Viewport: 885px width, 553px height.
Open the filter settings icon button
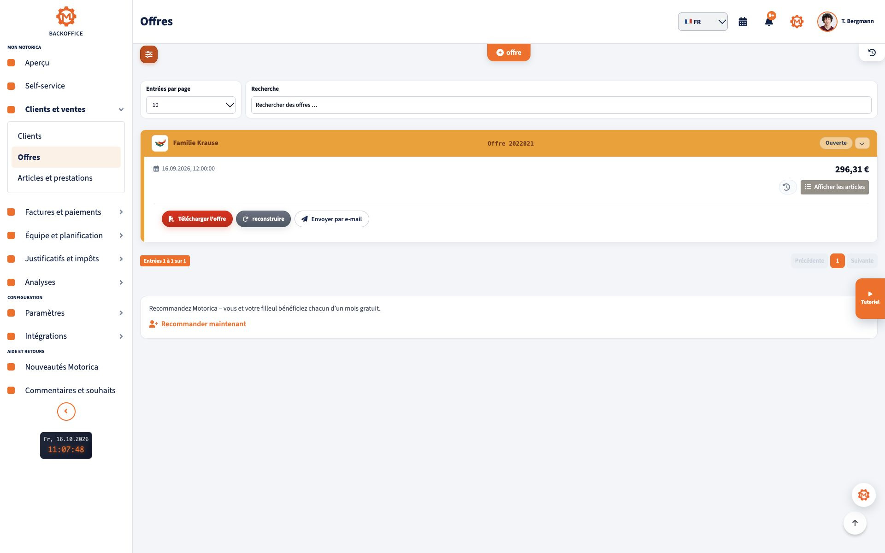tap(149, 54)
